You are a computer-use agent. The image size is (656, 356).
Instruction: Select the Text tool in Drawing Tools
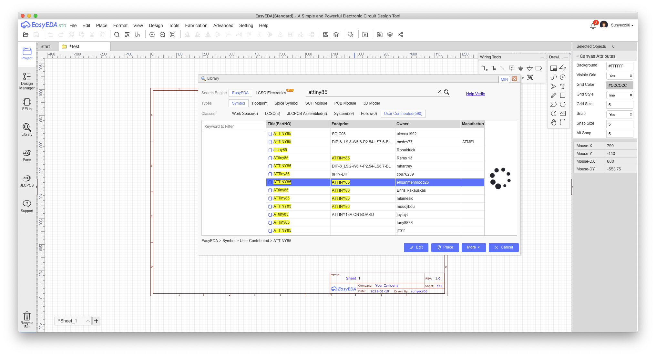point(563,86)
